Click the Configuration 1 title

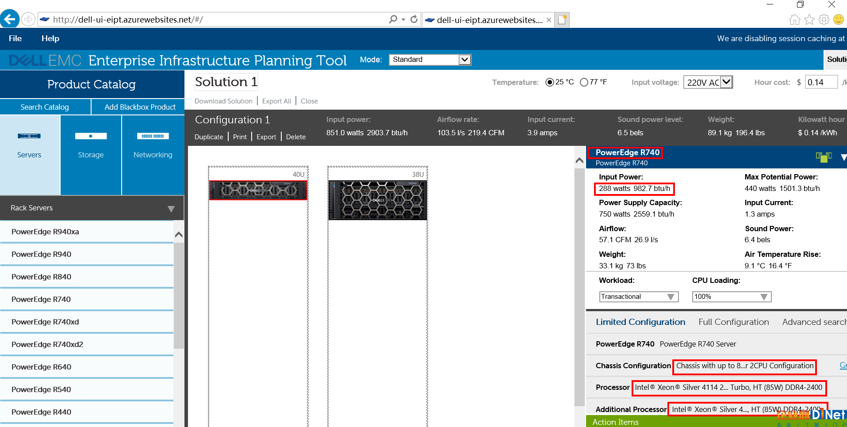click(232, 120)
